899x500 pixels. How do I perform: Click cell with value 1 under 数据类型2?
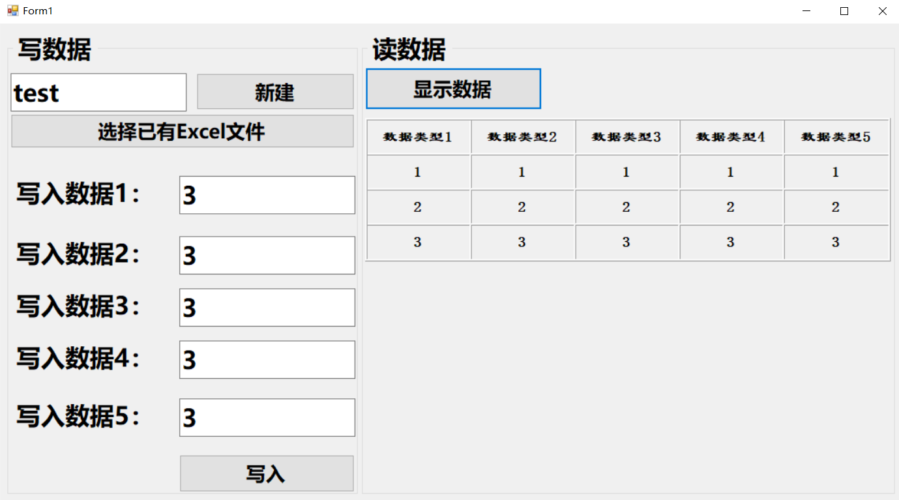(x=522, y=171)
